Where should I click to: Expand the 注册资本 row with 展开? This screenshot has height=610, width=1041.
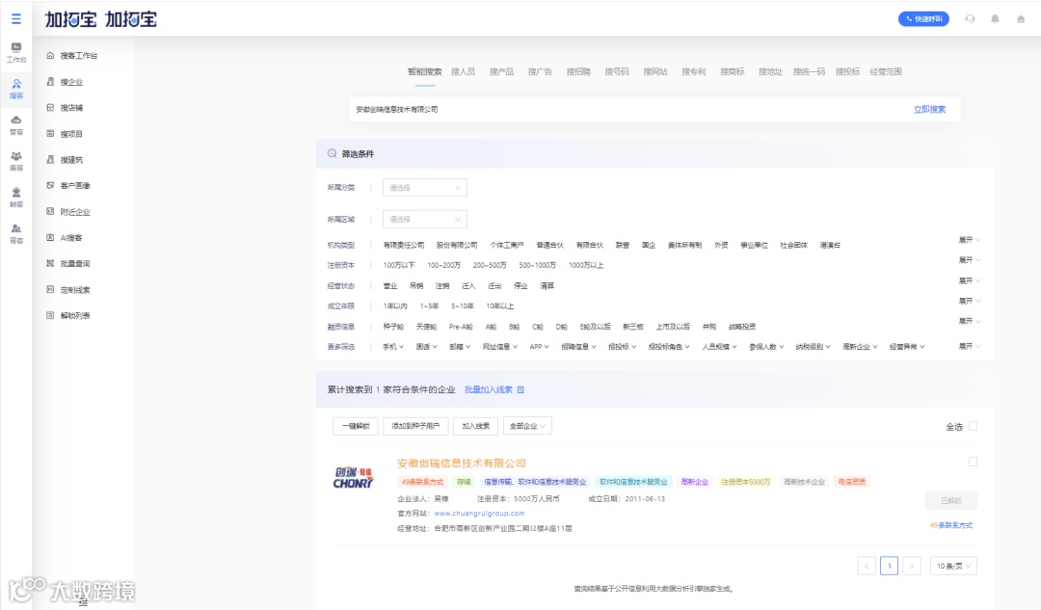coord(970,259)
